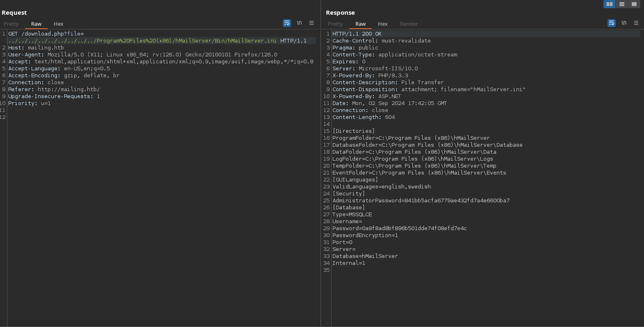Click the '[Security]' section heading

point(349,194)
